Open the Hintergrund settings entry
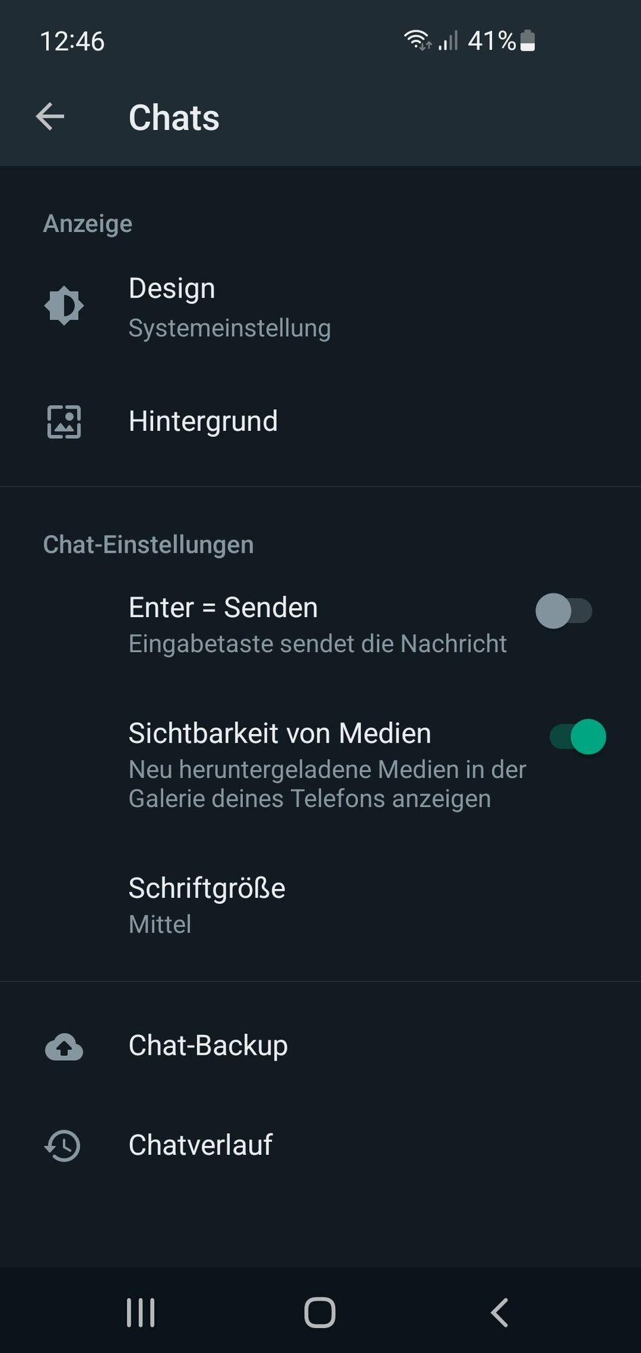Viewport: 641px width, 1353px height. point(320,421)
